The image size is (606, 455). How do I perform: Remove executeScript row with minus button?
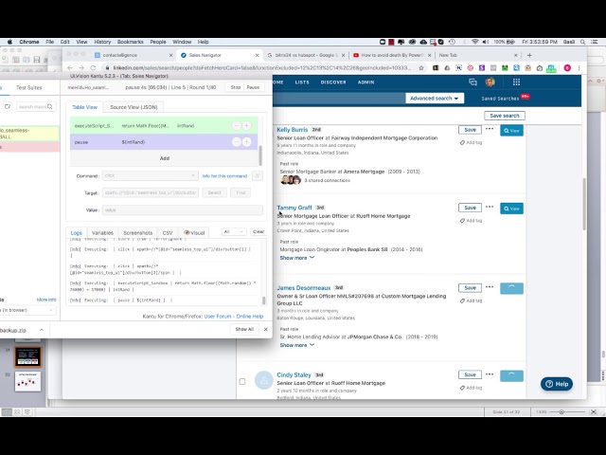[x=237, y=125]
